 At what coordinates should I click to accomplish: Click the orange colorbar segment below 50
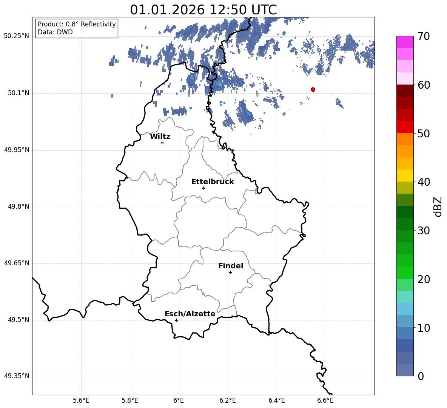(x=405, y=139)
